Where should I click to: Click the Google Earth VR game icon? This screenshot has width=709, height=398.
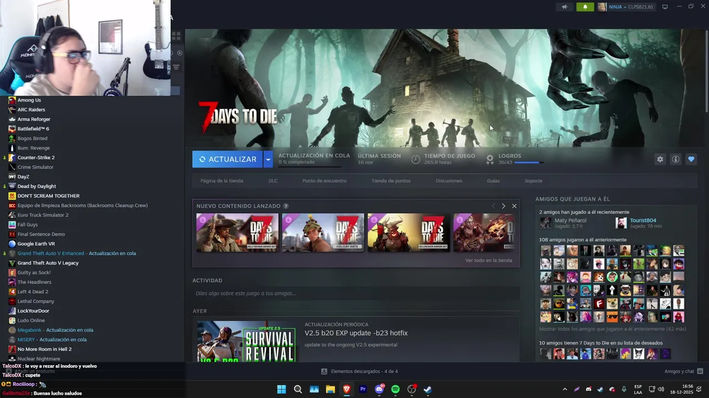click(x=12, y=244)
